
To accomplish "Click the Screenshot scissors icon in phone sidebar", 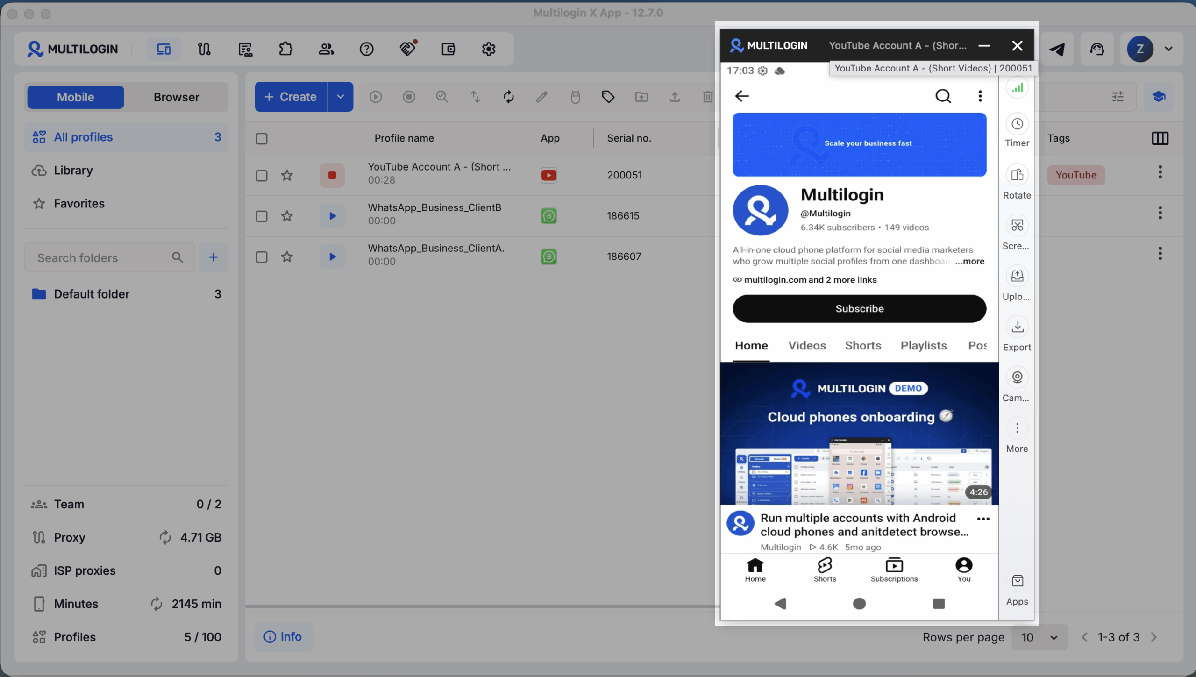I will pos(1017,226).
